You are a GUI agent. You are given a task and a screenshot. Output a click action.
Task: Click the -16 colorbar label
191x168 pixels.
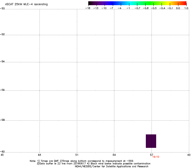coord(88,8)
